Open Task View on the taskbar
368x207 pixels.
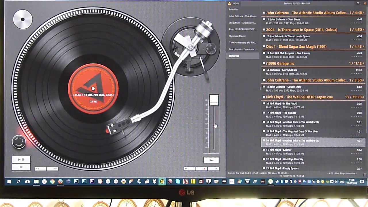pos(27,182)
